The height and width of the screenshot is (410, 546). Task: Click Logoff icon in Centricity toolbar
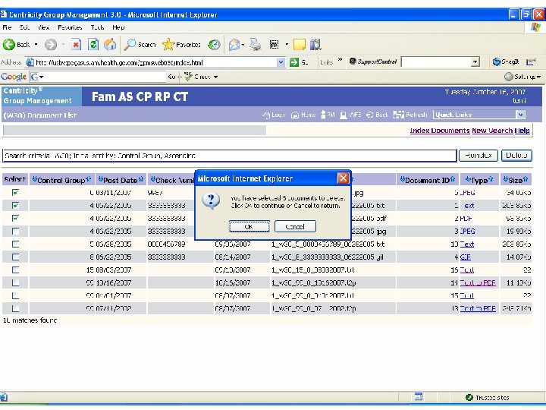[x=266, y=115]
